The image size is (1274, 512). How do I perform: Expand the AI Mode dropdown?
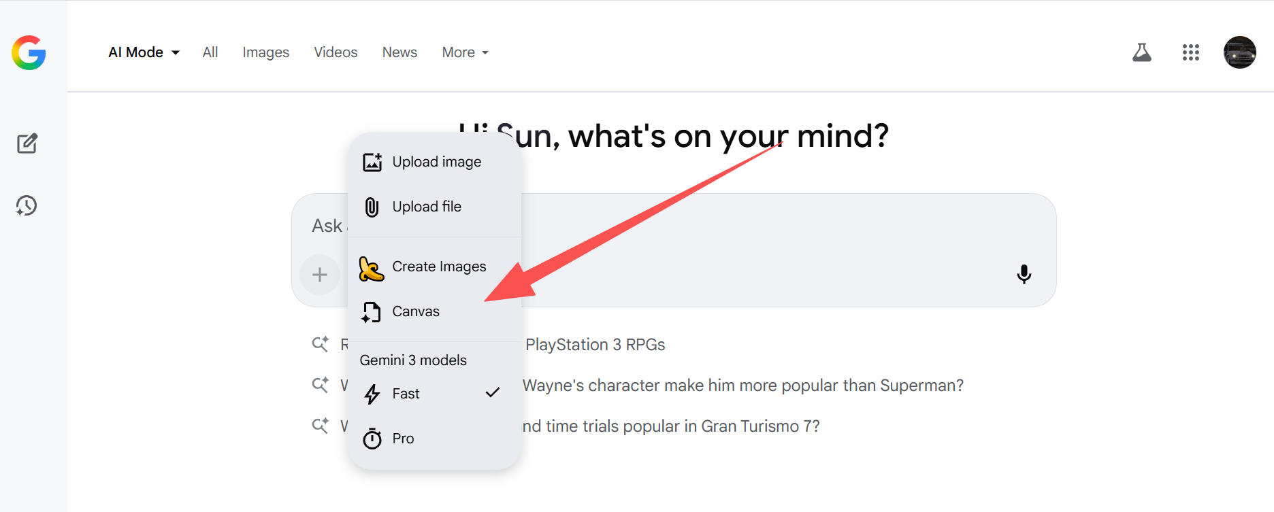pos(144,52)
